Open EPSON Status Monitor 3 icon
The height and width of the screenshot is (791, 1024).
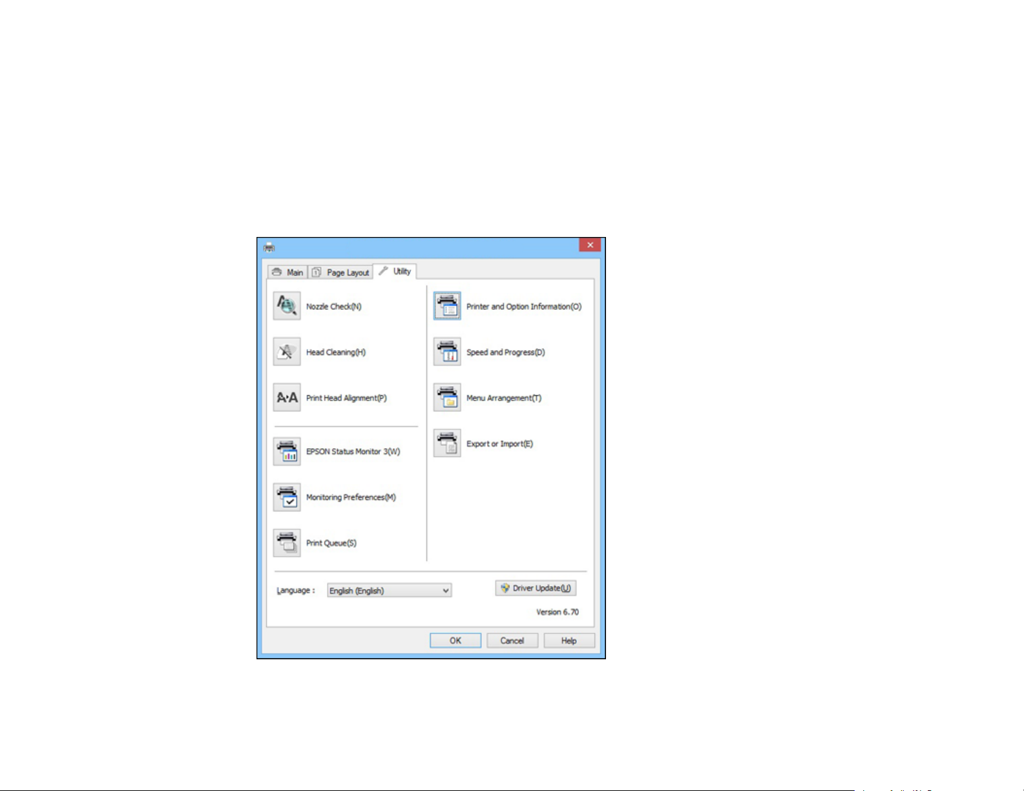[x=287, y=451]
